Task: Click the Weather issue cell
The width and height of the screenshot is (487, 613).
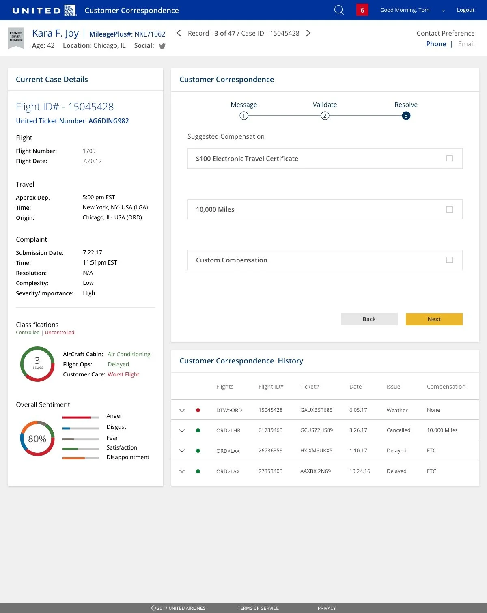Action: click(x=397, y=410)
